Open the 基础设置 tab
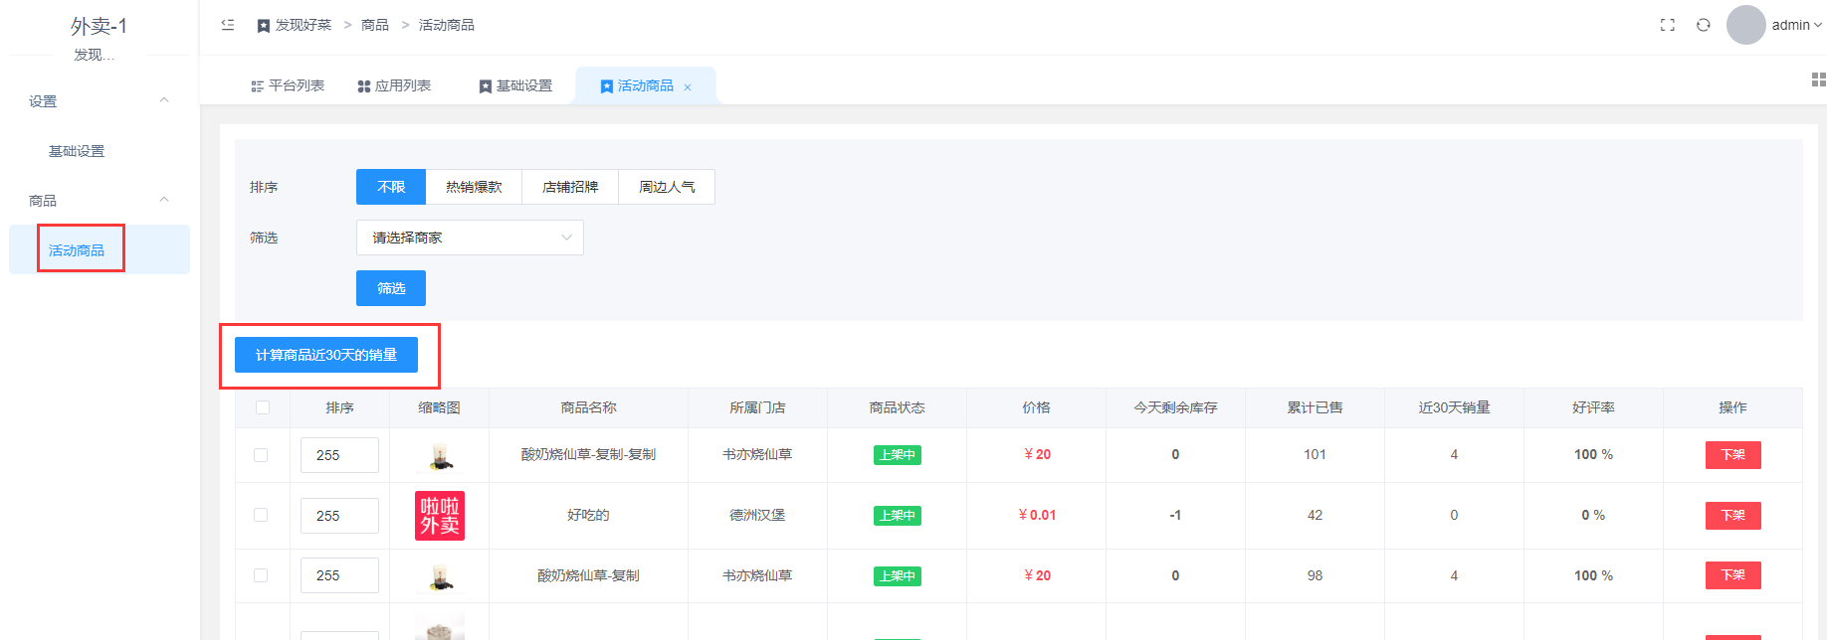The image size is (1827, 640). [515, 86]
